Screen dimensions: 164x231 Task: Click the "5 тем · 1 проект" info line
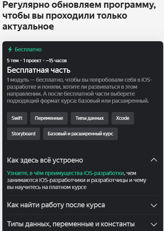[37, 61]
